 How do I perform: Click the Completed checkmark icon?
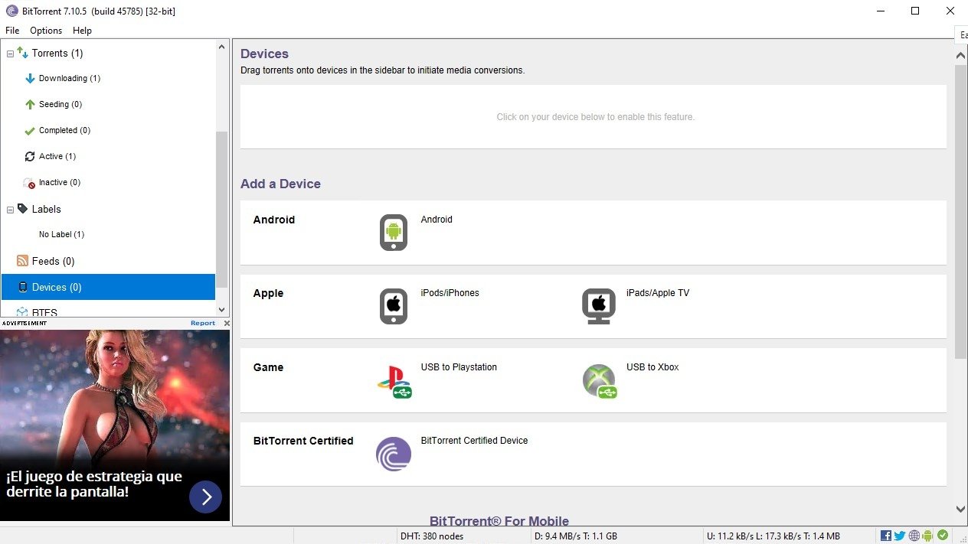tap(31, 130)
